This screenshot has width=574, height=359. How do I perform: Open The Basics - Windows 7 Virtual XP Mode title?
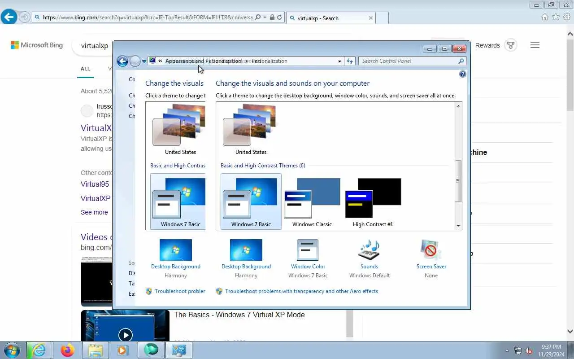[x=239, y=315]
